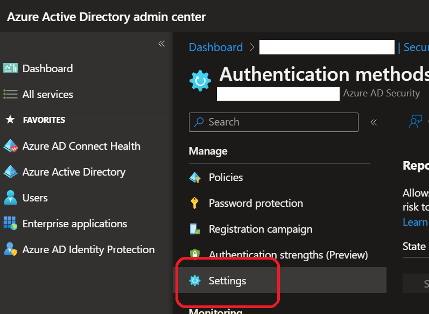The height and width of the screenshot is (314, 429).
Task: Click the feedback person icon at right
Action: (415, 122)
